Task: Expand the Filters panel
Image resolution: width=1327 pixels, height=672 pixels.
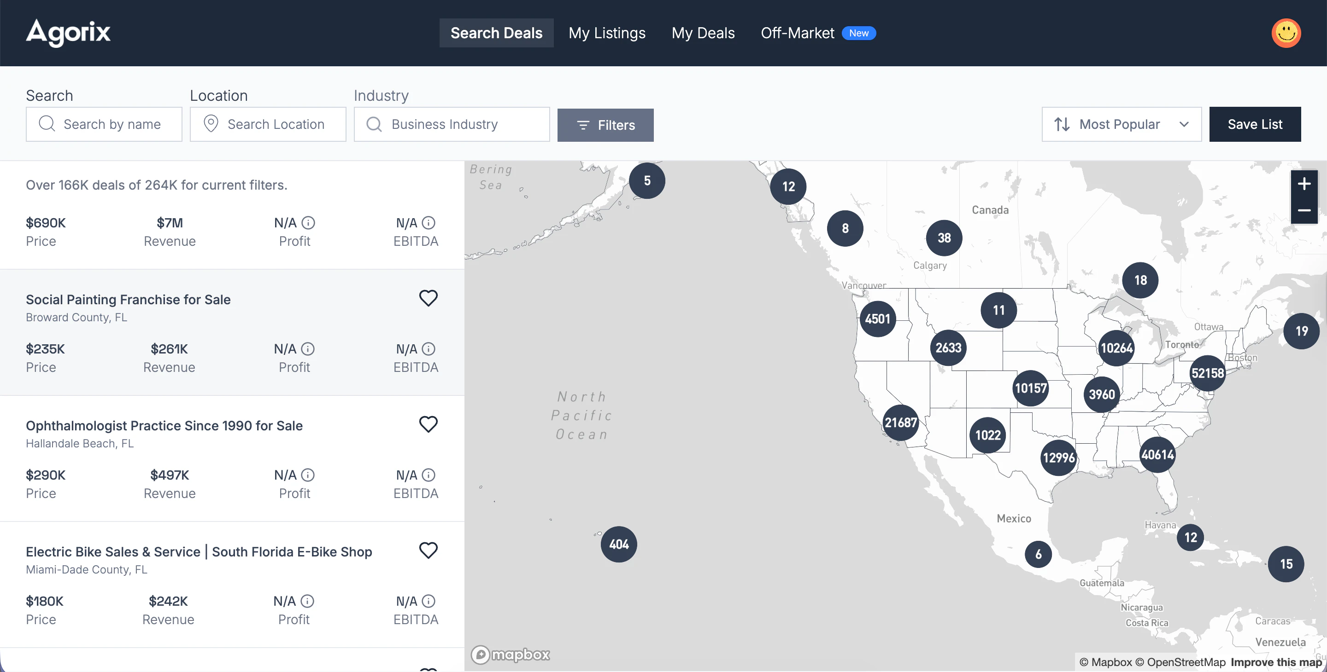Action: pos(605,125)
